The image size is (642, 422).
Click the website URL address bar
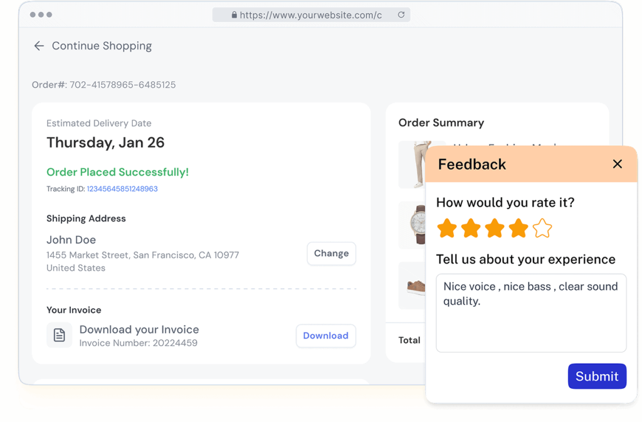[310, 15]
